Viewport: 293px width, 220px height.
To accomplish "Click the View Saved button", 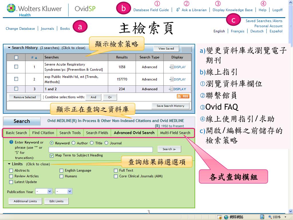I will 166,49.
